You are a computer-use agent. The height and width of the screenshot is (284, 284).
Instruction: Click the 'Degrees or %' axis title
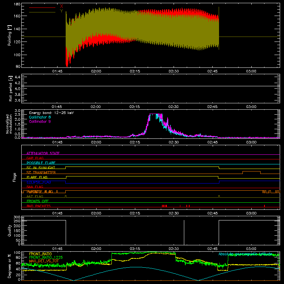[x=10, y=266]
